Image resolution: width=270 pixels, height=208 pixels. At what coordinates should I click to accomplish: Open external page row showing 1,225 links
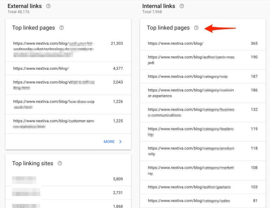coord(68,123)
